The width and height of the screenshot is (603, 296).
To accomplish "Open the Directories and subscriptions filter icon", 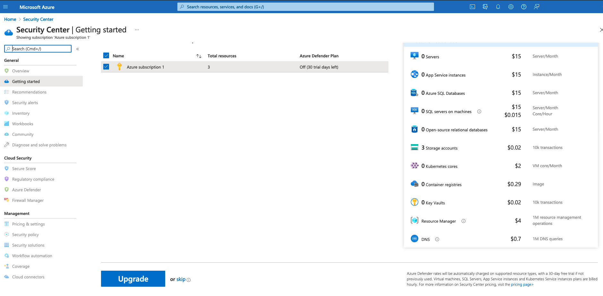I will pyautogui.click(x=485, y=7).
